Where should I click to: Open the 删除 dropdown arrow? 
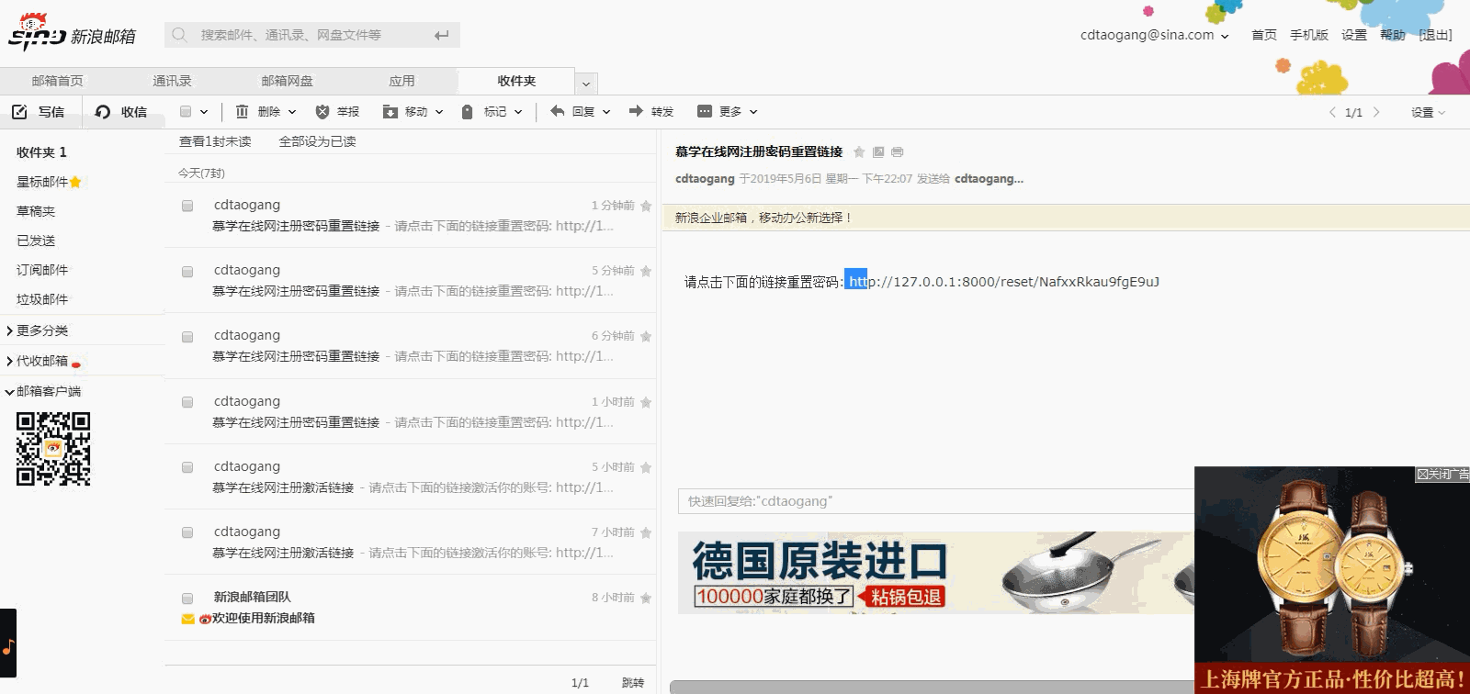coord(292,112)
